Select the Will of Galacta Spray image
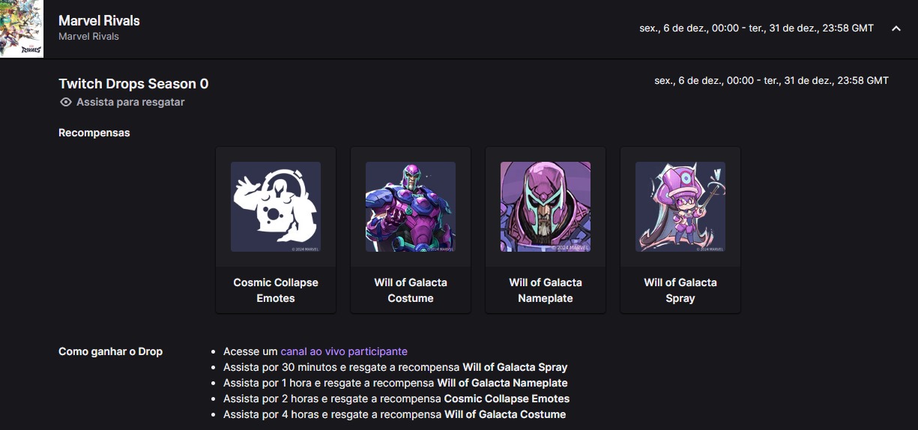 tap(680, 207)
